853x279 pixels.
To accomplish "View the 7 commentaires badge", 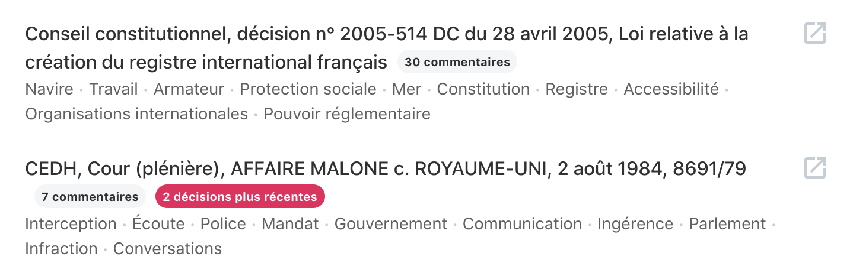I will click(90, 197).
